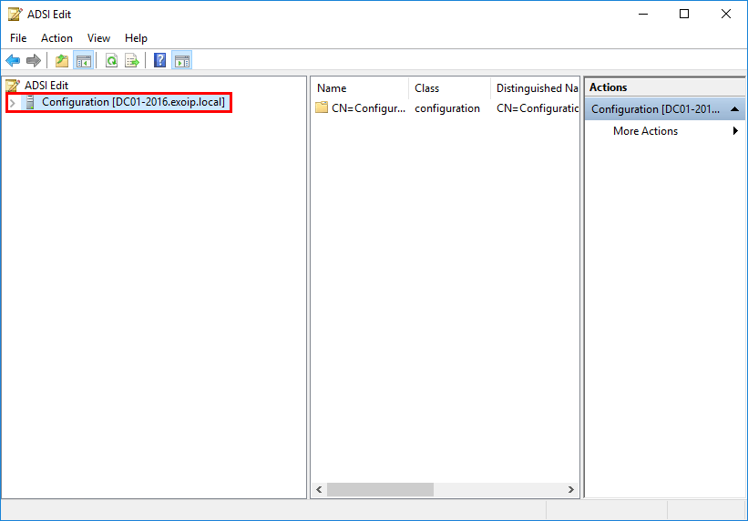
Task: Click ADSI Edit root node icon in tree
Action: [x=13, y=86]
